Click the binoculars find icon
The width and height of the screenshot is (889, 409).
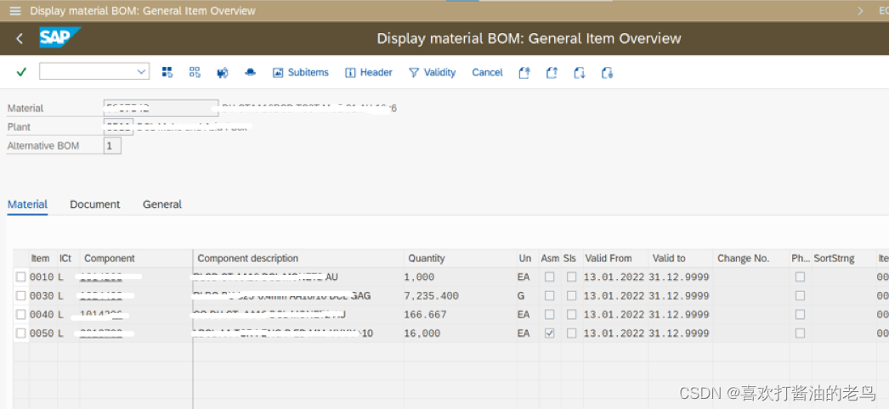(x=223, y=72)
